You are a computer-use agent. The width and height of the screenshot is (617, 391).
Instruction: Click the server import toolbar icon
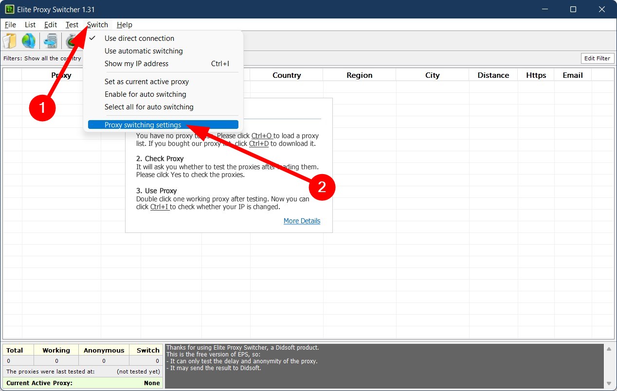click(50, 41)
